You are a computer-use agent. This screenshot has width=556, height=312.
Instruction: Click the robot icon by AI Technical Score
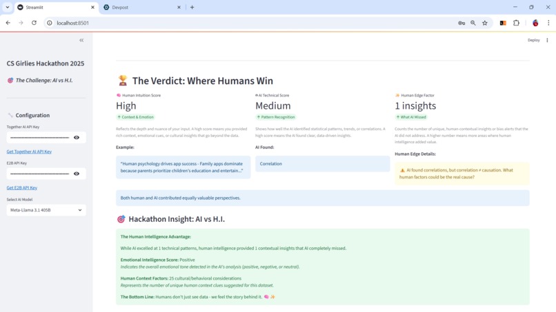257,95
